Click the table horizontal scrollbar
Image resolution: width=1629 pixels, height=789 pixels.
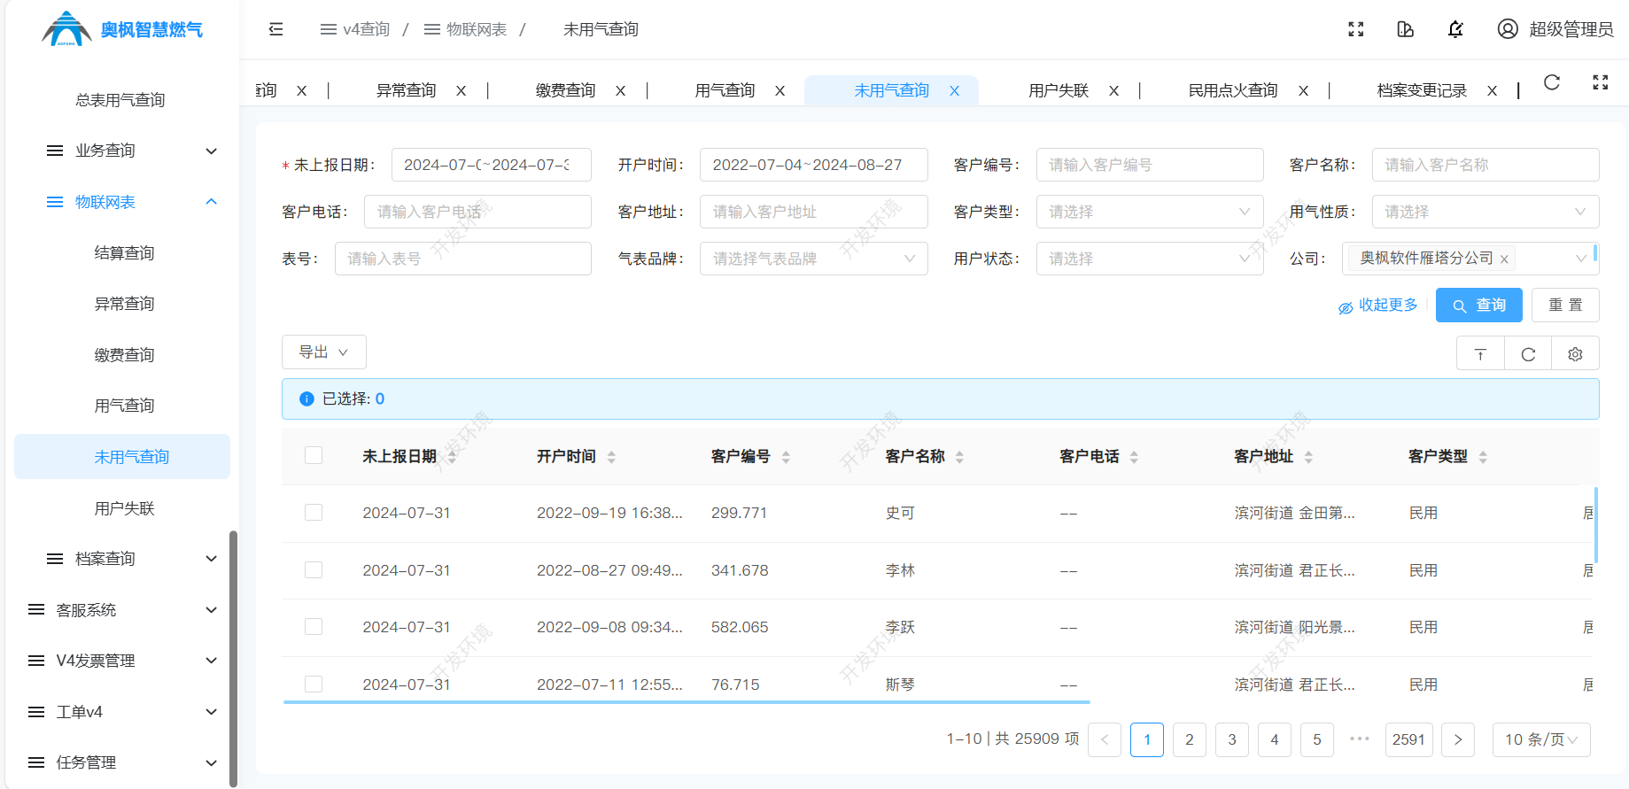coord(687,702)
